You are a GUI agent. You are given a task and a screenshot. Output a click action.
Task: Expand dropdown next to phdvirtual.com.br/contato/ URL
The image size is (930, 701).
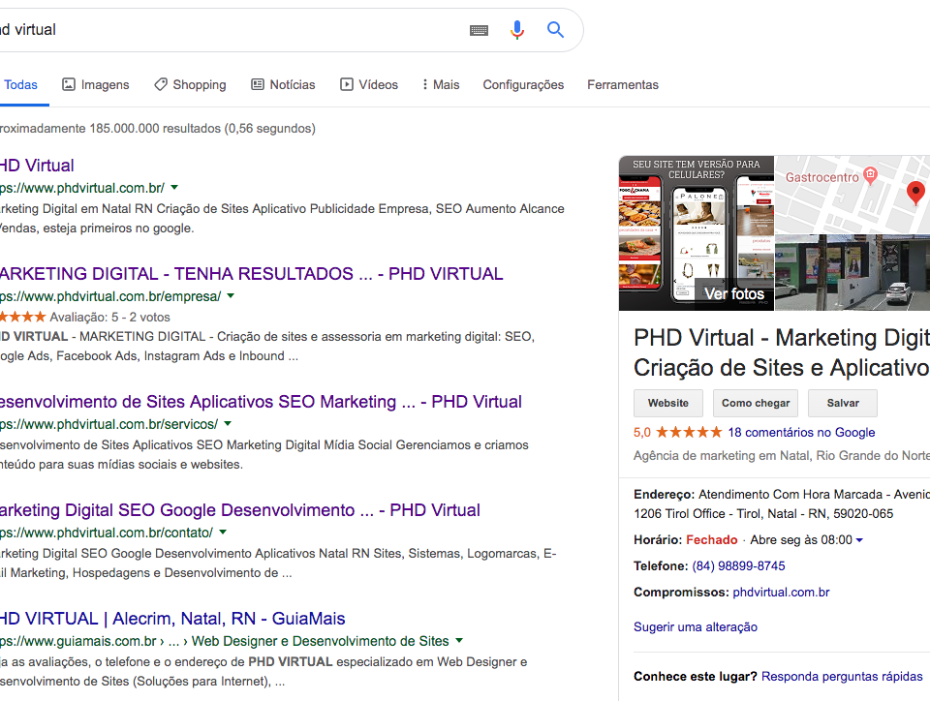coord(223,533)
